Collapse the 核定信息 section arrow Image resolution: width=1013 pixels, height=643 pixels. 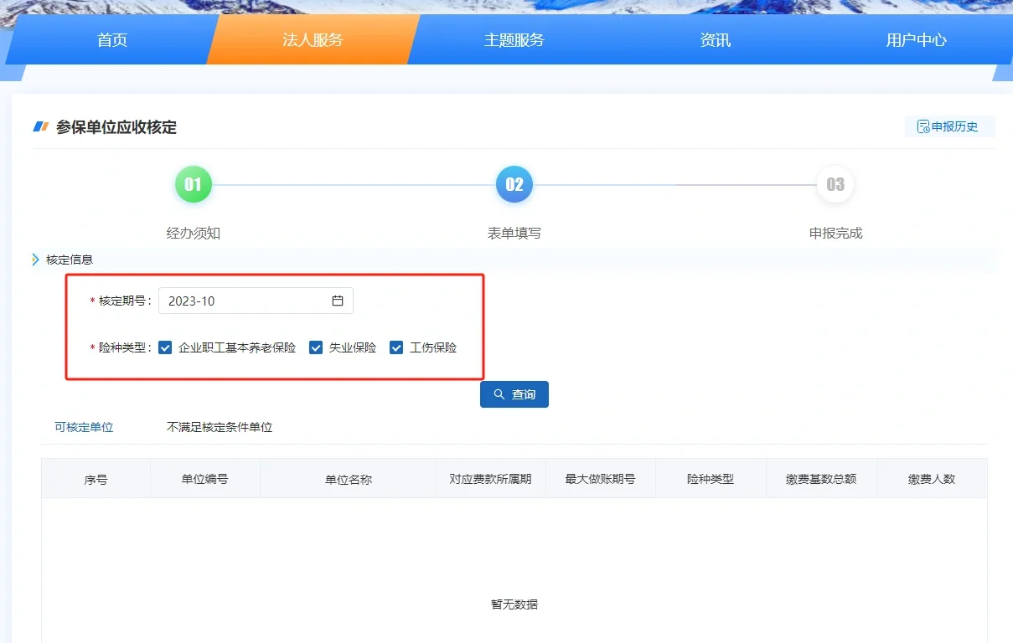pyautogui.click(x=36, y=260)
